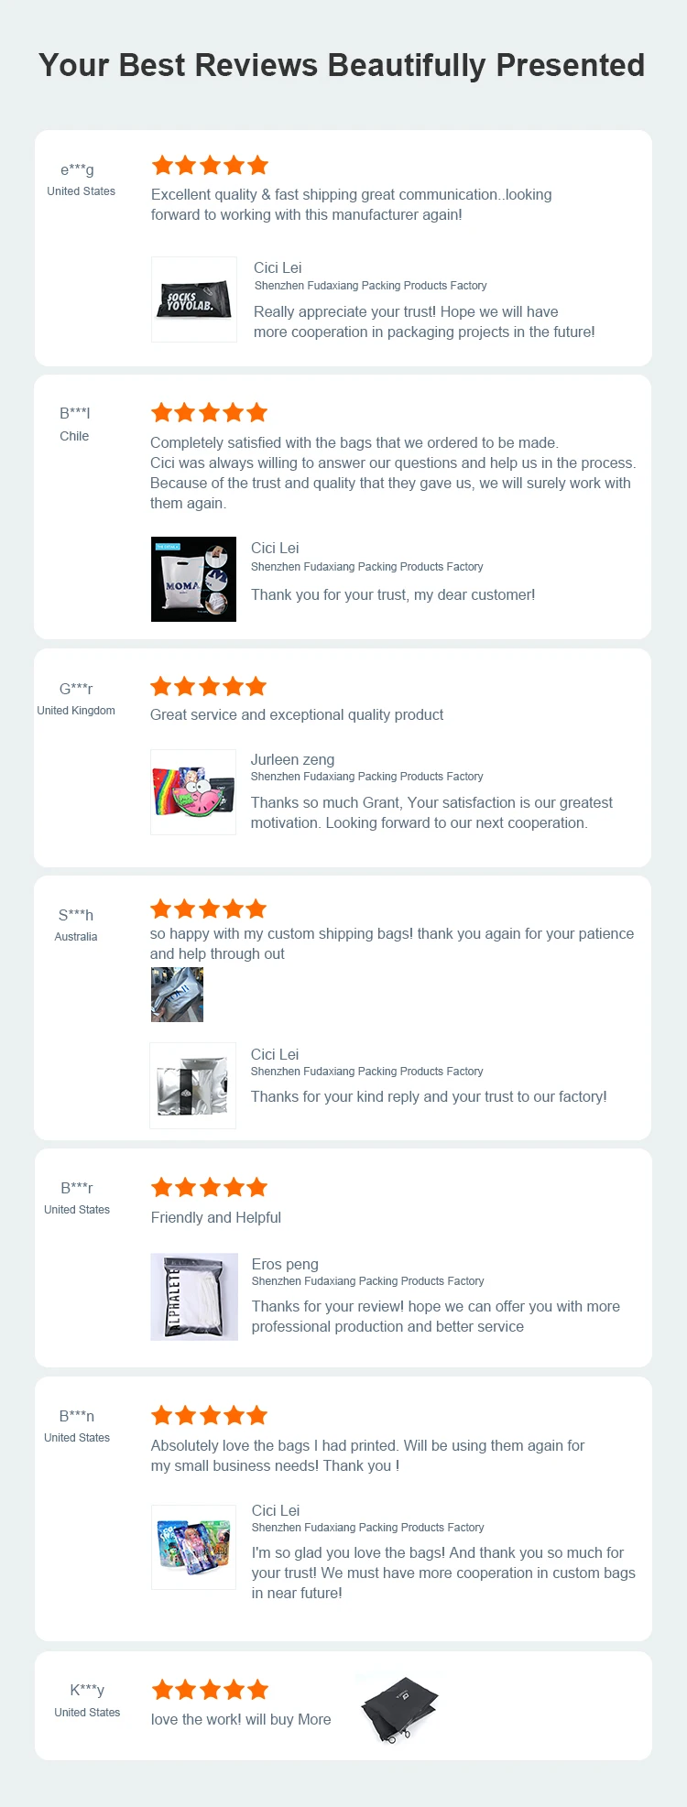Click B***n's five-star rating
Image resolution: width=687 pixels, height=1807 pixels.
coord(210,1415)
